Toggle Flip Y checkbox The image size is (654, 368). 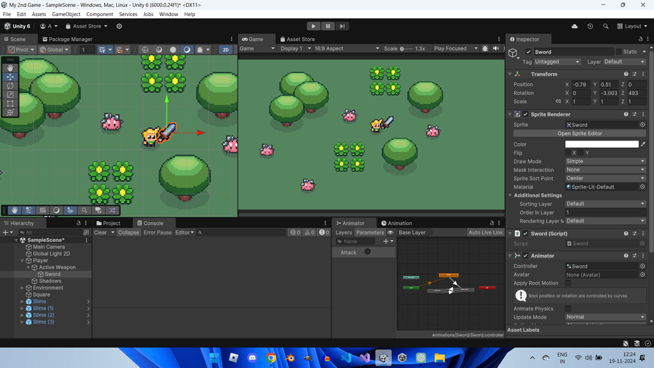[x=581, y=153]
